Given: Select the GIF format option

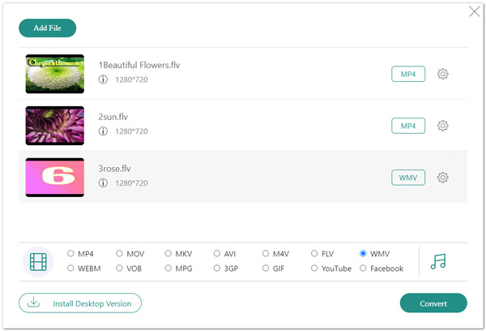Looking at the screenshot, I should point(266,269).
